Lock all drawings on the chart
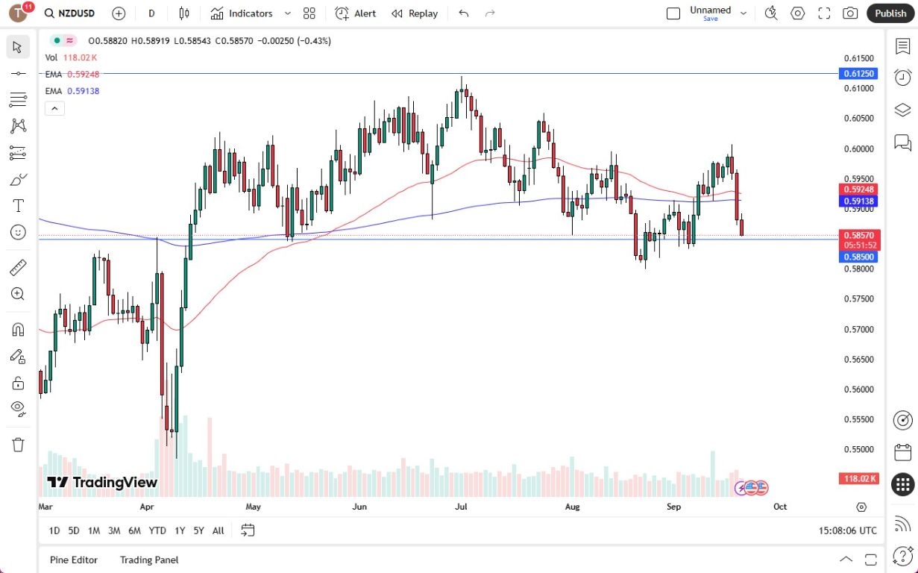The image size is (918, 573). [18, 382]
